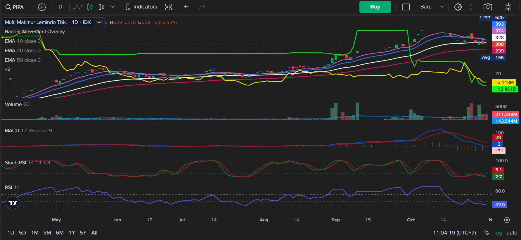Select the 3M time range
This screenshot has height=240, width=521.
click(47, 233)
